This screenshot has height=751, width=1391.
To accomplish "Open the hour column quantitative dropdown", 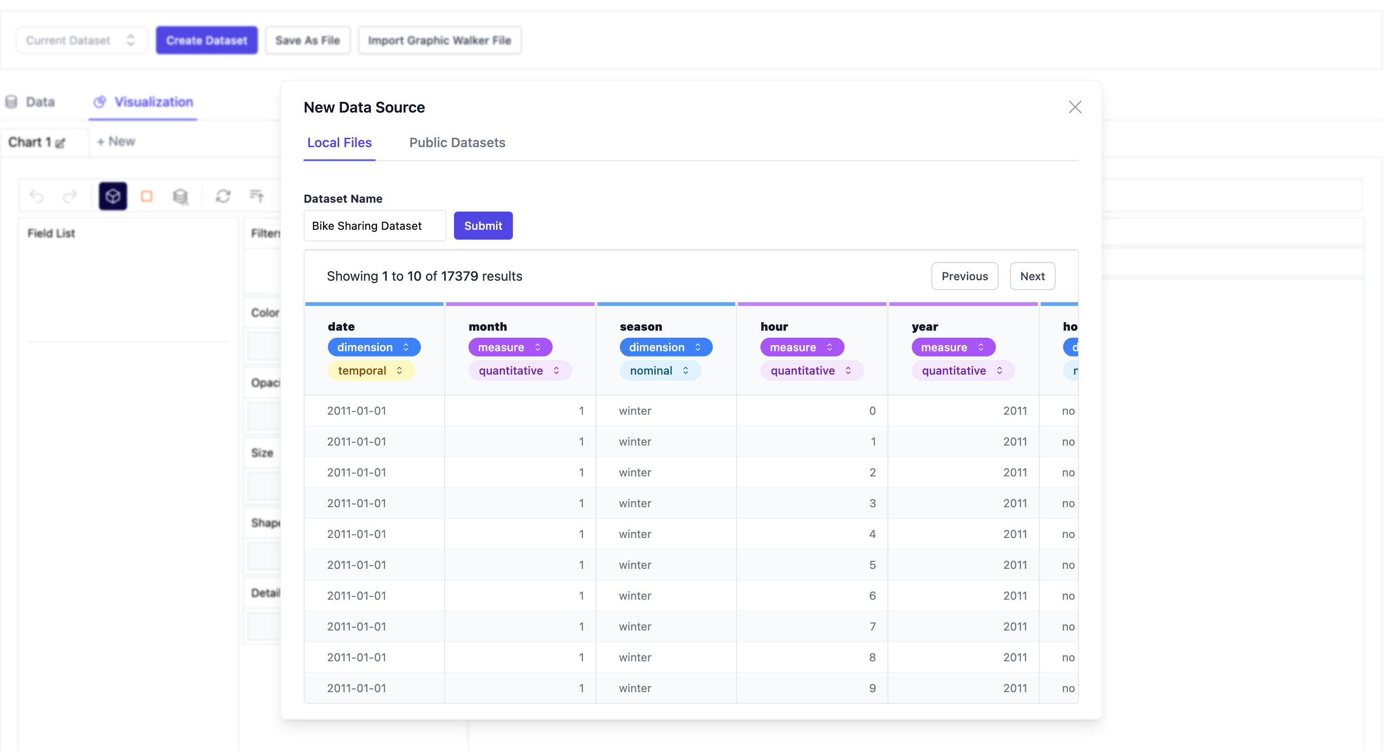I will 811,370.
